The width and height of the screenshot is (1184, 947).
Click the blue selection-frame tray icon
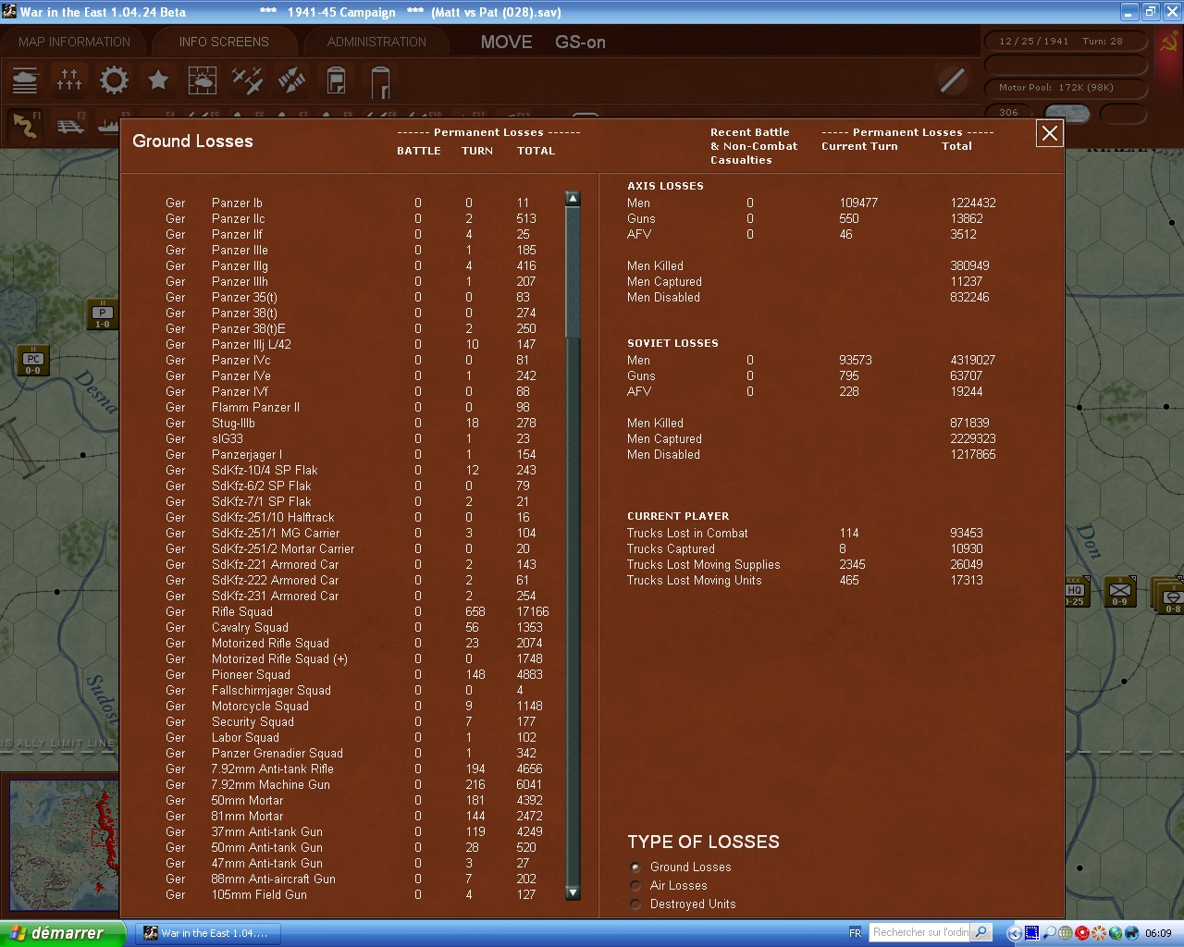coord(1032,933)
